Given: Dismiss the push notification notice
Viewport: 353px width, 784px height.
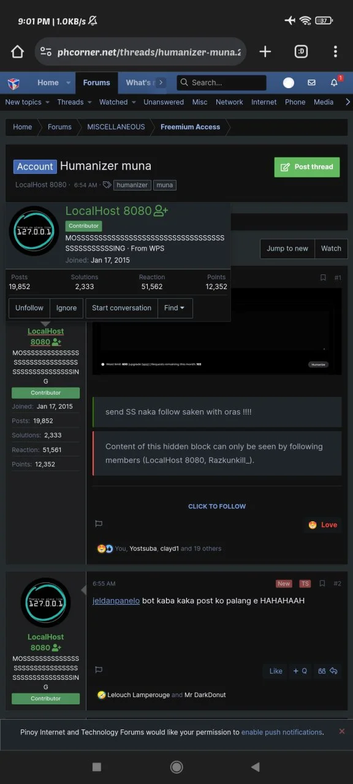Looking at the screenshot, I should tap(342, 731).
